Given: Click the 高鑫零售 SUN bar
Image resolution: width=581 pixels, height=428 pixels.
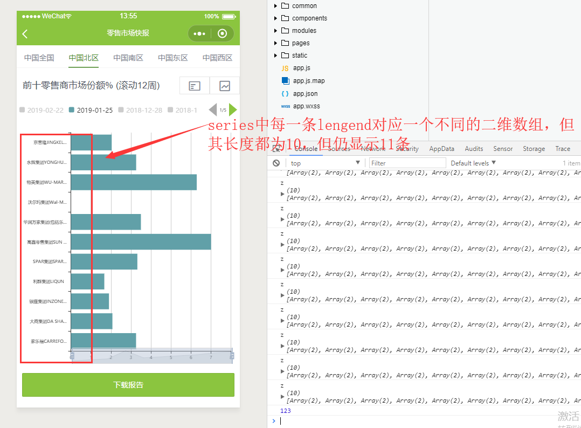Looking at the screenshot, I should pyautogui.click(x=141, y=242).
